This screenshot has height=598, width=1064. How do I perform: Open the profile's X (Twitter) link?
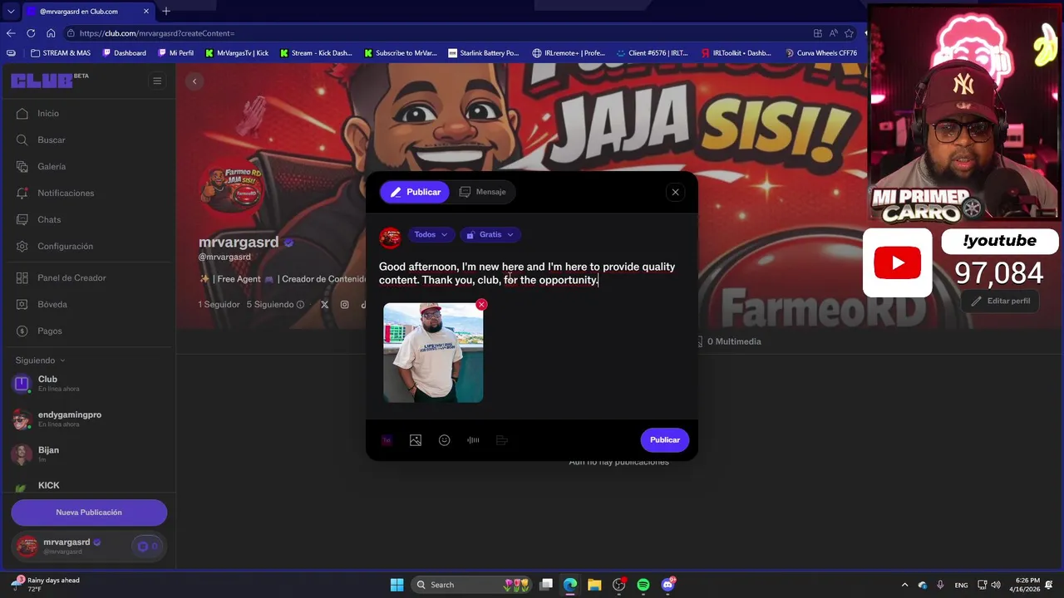point(324,305)
